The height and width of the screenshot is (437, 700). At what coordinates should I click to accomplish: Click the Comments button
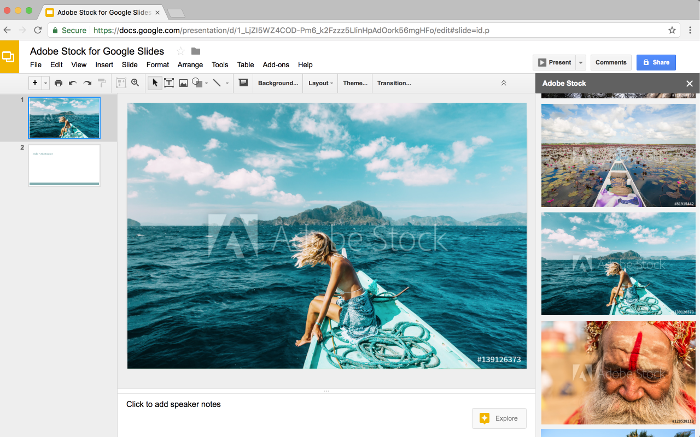coord(611,62)
